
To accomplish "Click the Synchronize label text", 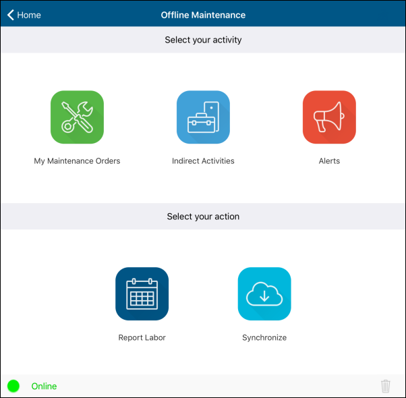I will click(264, 338).
